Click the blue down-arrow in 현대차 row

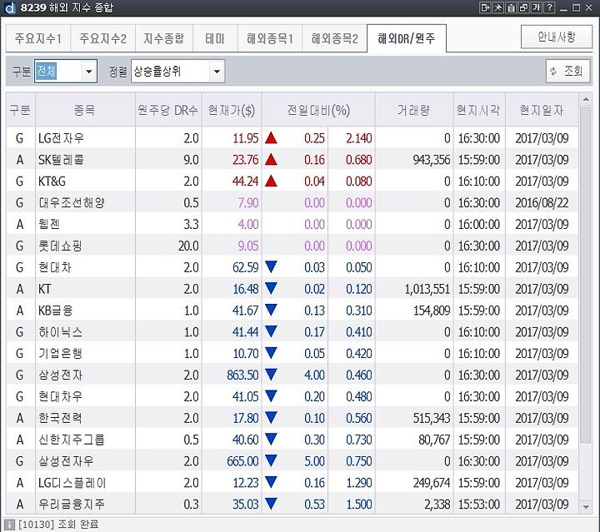pyautogui.click(x=271, y=266)
